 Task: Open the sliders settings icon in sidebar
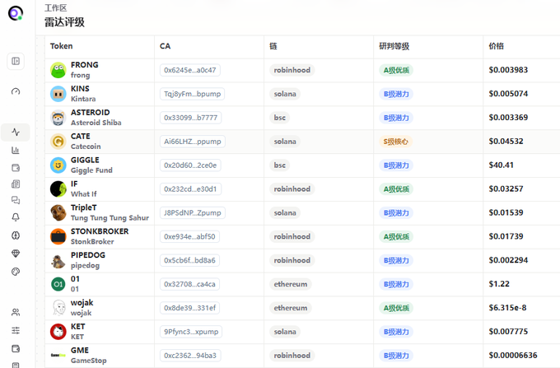(x=16, y=330)
